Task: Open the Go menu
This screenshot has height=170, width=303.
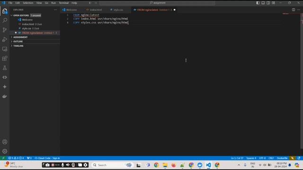Action: coord(46,3)
